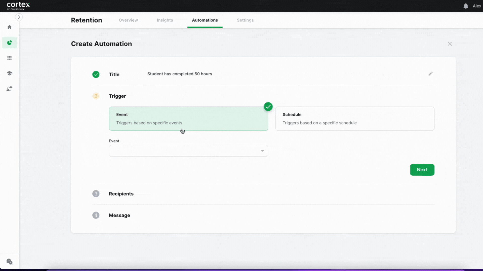Select the Event trigger option card
The width and height of the screenshot is (483, 271).
coord(188,119)
